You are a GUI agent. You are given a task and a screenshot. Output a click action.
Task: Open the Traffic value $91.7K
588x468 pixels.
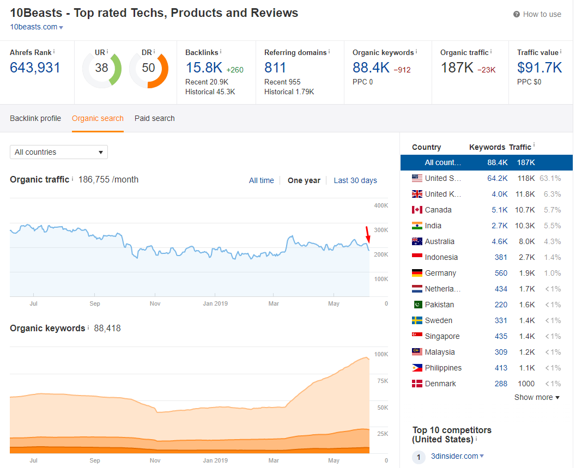539,68
